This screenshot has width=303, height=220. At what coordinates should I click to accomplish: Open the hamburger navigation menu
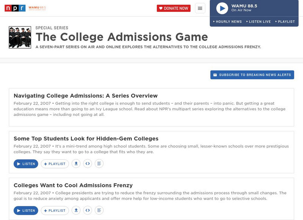200,8
